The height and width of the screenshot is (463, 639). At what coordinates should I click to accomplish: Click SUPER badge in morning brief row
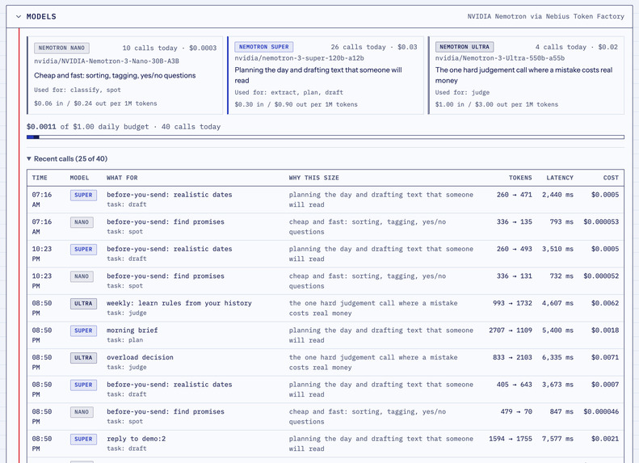tap(83, 330)
